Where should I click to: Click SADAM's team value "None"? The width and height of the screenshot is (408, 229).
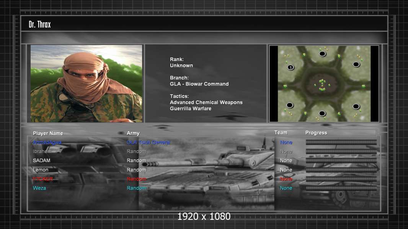[286, 161]
